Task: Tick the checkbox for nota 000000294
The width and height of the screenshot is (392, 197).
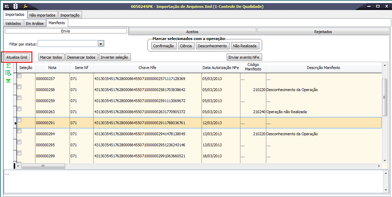Action: [19, 131]
